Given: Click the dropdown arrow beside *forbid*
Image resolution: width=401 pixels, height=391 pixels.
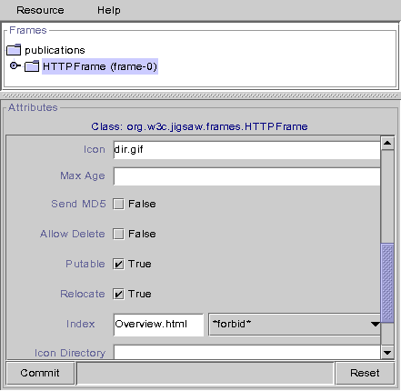Looking at the screenshot, I should click(376, 325).
